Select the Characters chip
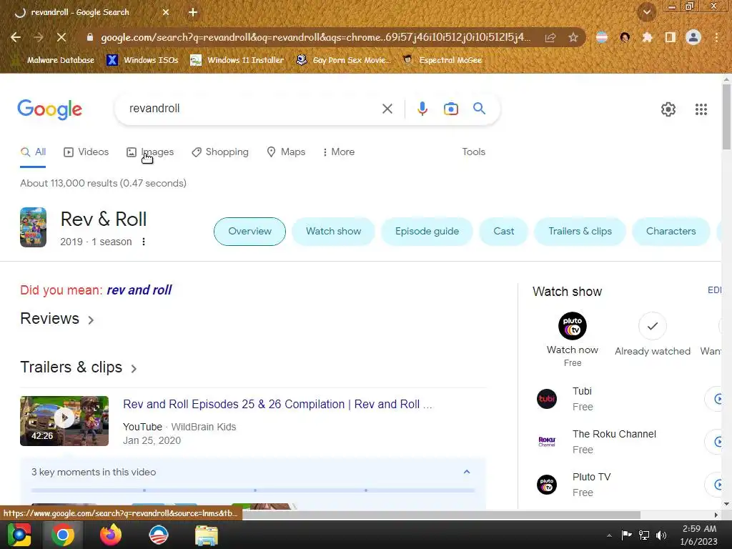Screen dimensions: 732x549 point(671,231)
